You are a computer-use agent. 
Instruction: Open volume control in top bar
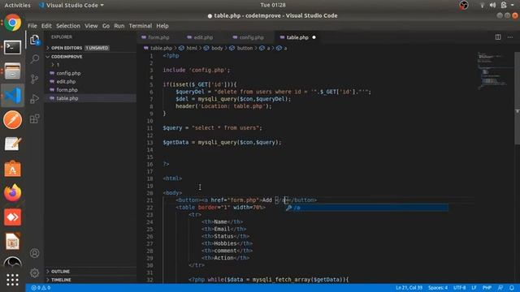click(493, 5)
